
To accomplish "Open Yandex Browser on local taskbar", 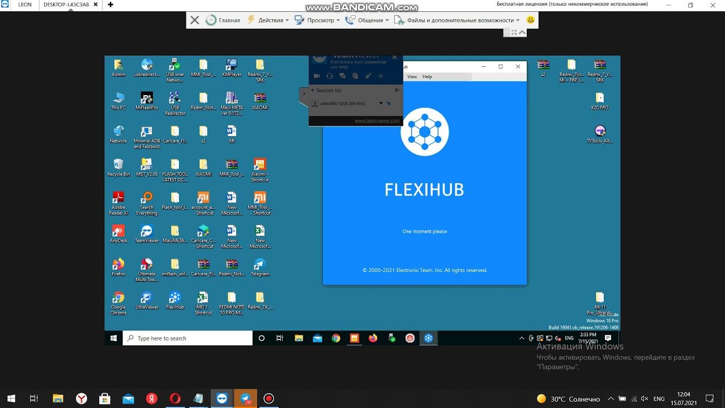I will coord(82,398).
